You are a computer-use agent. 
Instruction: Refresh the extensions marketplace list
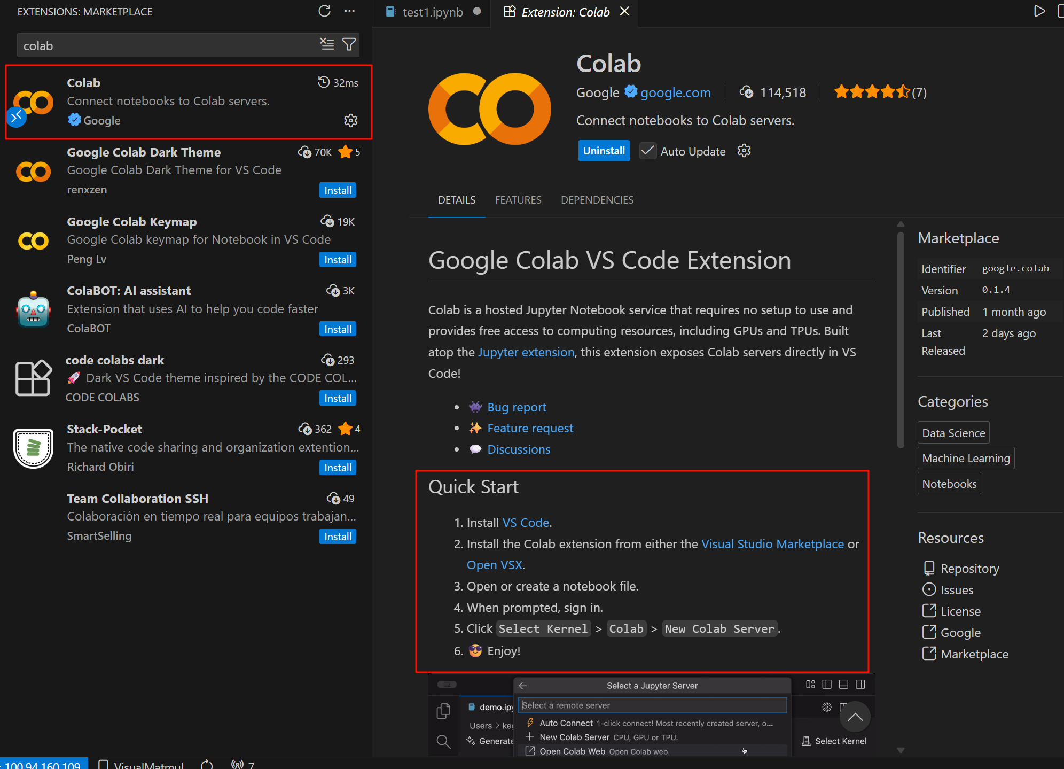click(324, 11)
